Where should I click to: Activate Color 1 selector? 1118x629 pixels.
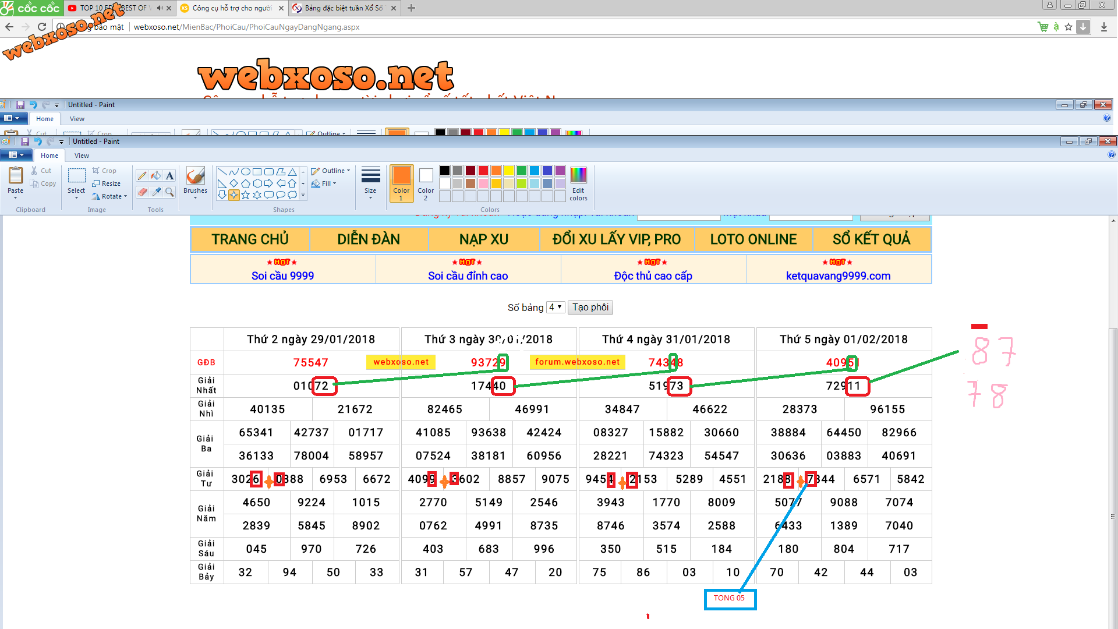(x=401, y=183)
